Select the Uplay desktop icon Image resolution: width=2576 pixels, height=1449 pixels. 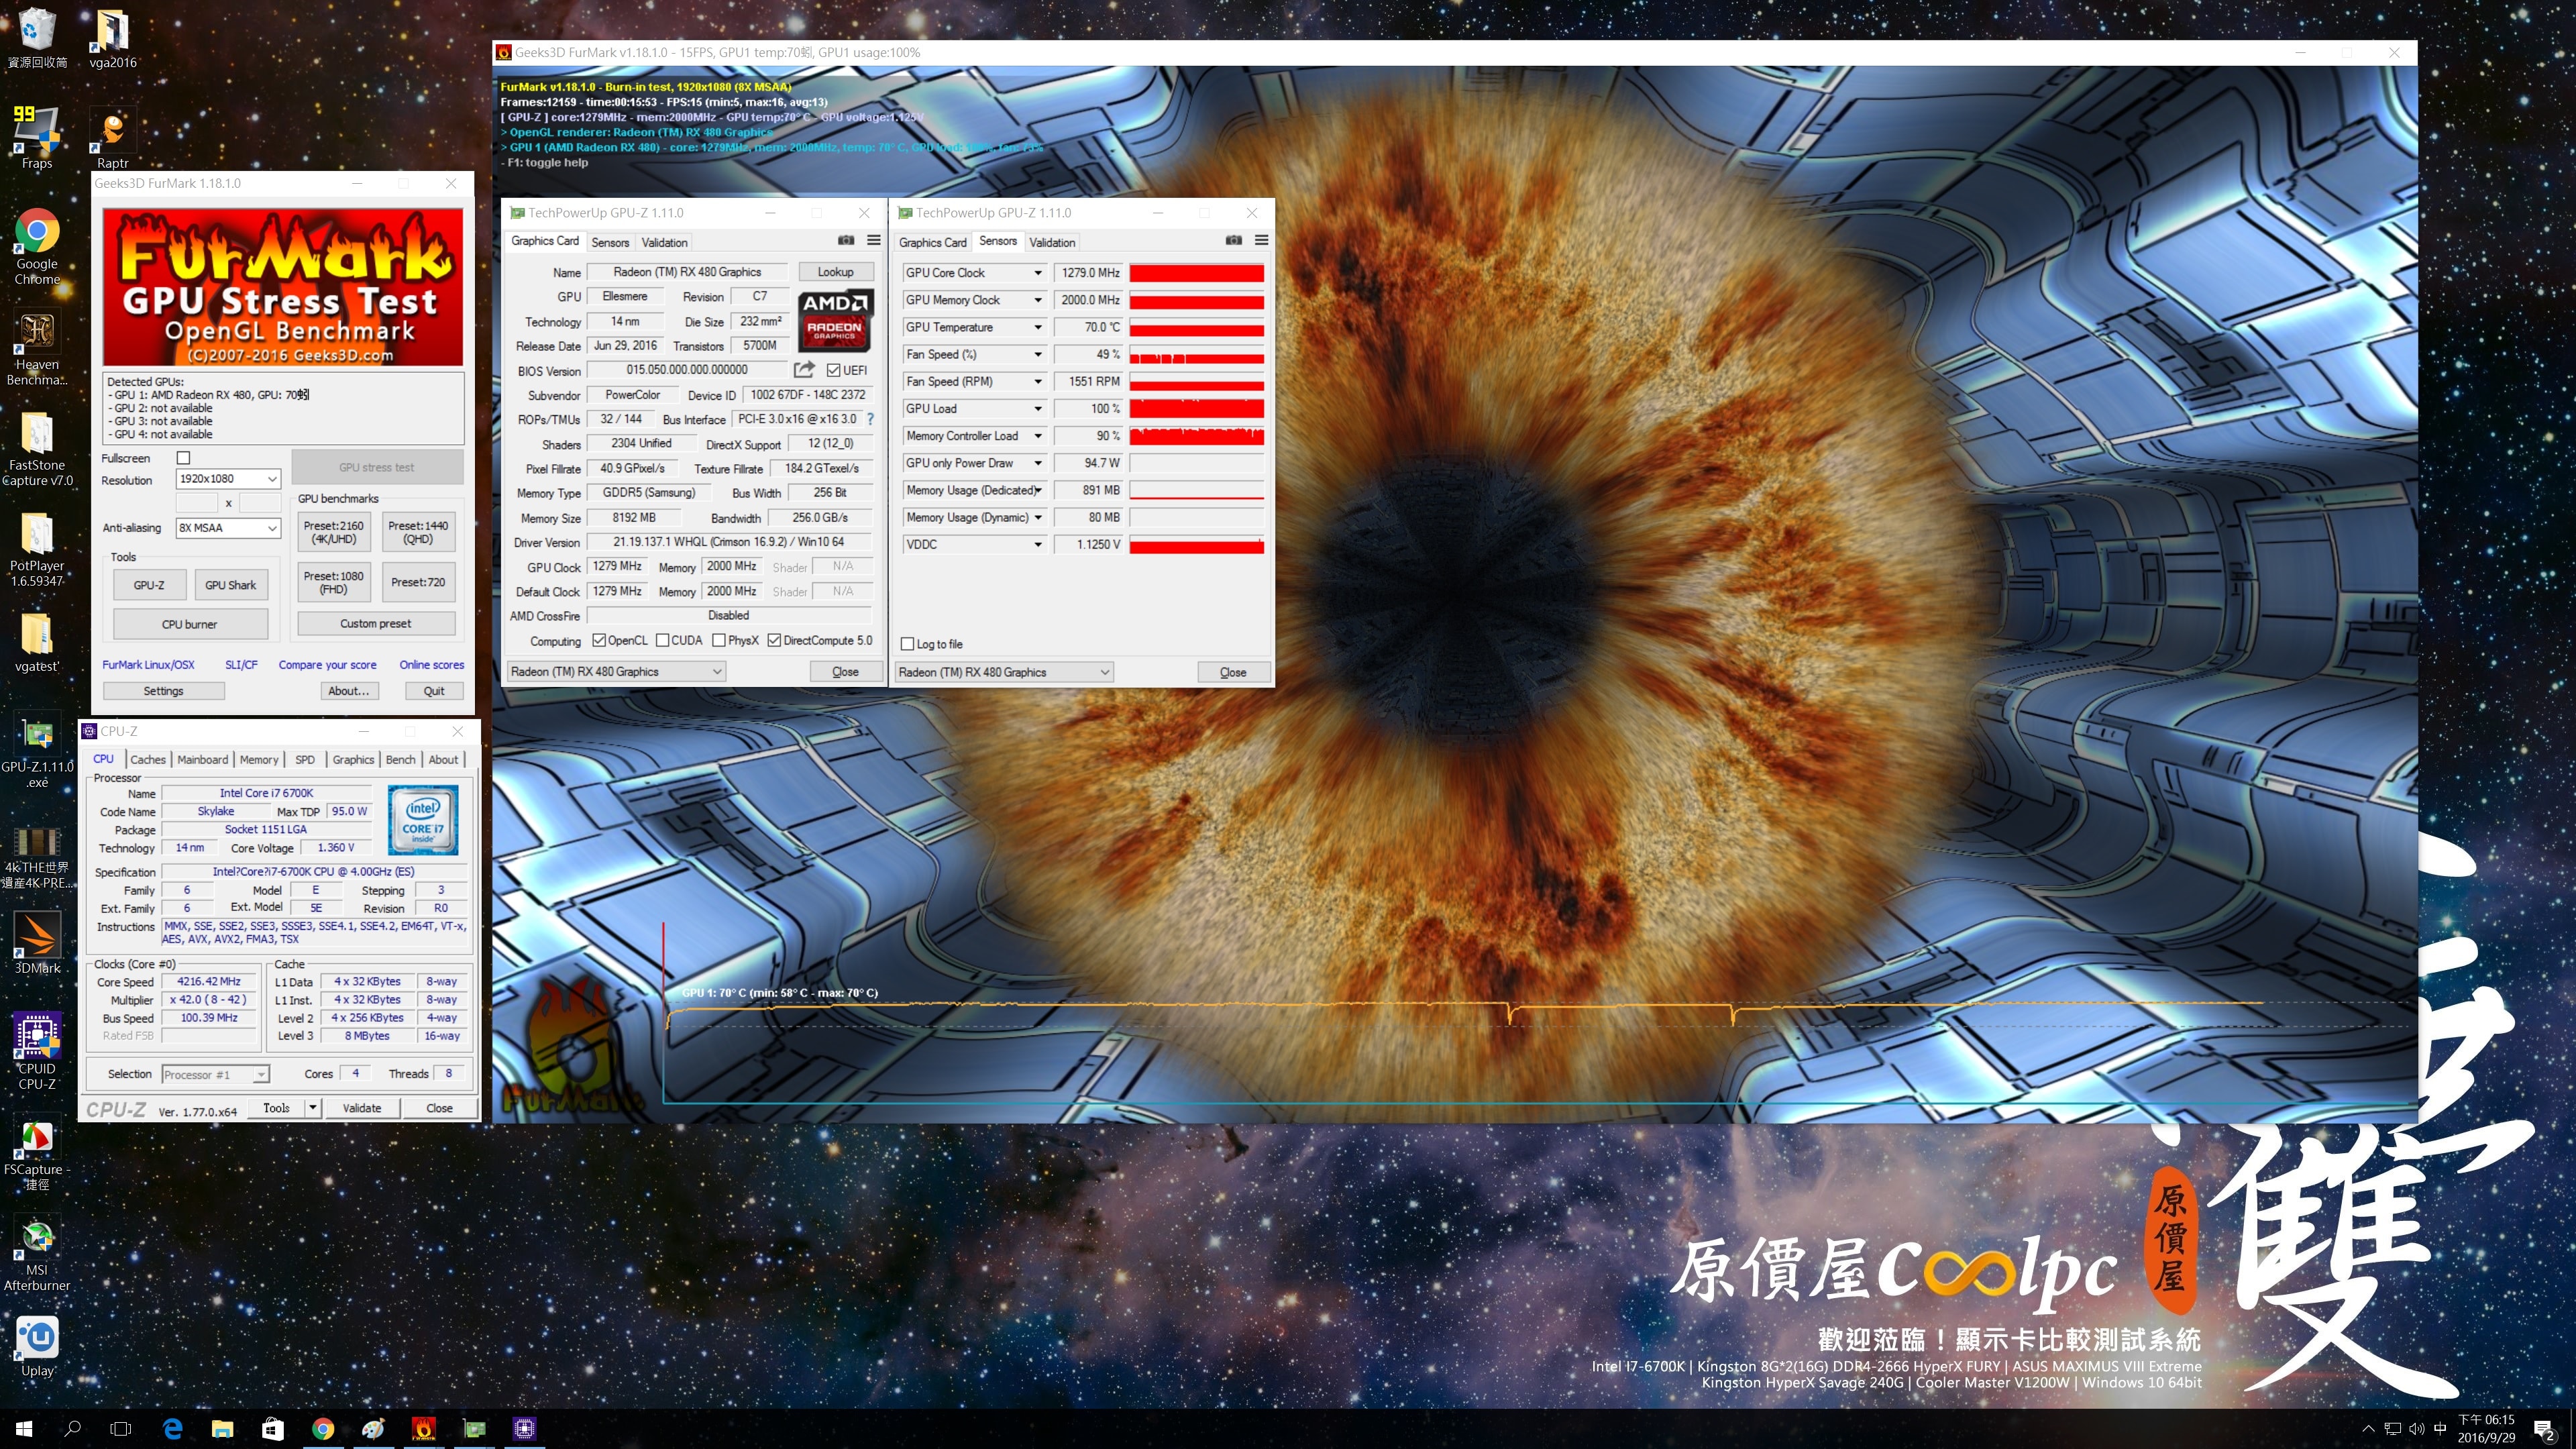(x=37, y=1346)
